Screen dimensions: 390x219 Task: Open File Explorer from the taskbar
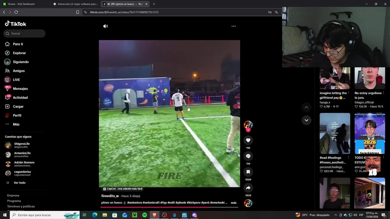point(105,215)
